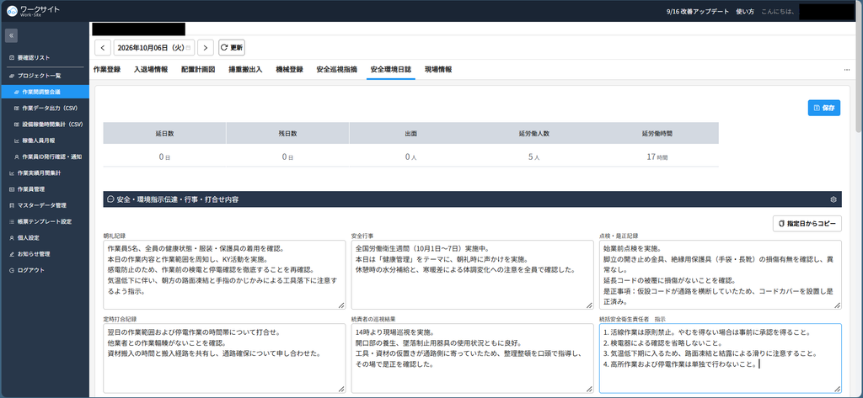Collapse the sidebar with the double-chevron icon
Image resolution: width=863 pixels, height=398 pixels.
coord(12,35)
